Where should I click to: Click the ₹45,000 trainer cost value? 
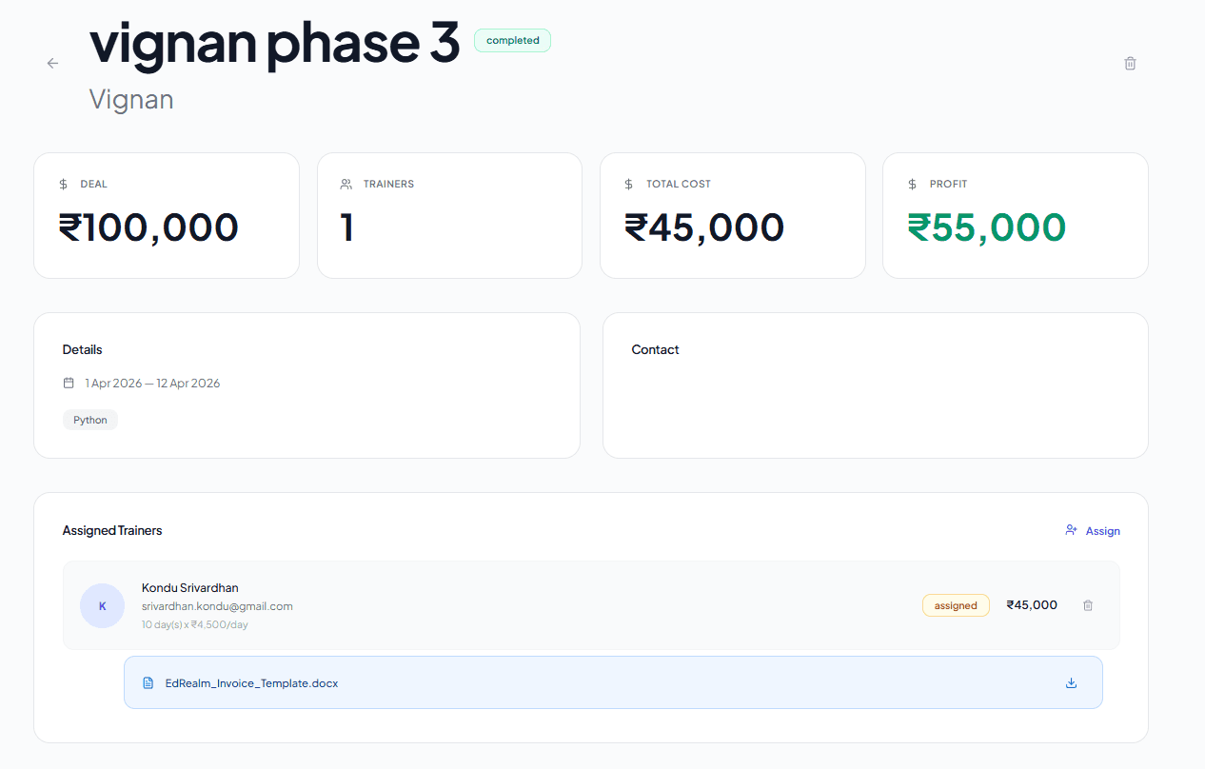(1032, 604)
